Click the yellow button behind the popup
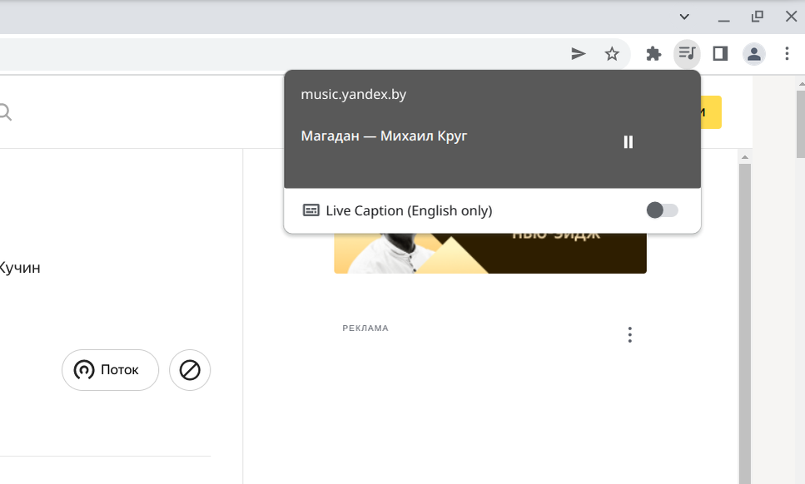 click(711, 111)
